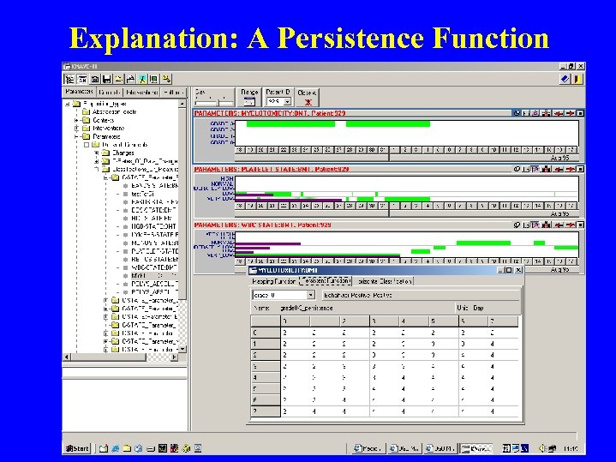Screen dimensions: 616x462
Task: Move the Day slider thumb
Action: click(218, 103)
